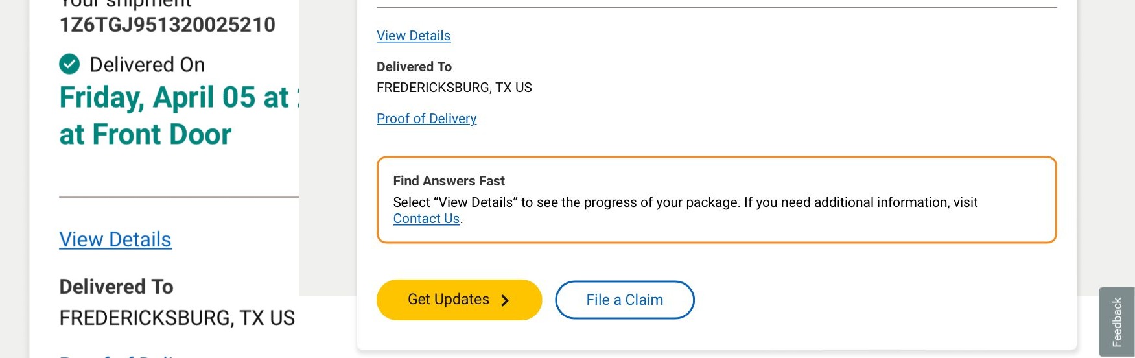Click the large FREDERICKSBURG, TX US address text
The height and width of the screenshot is (358, 1135).
(177, 318)
